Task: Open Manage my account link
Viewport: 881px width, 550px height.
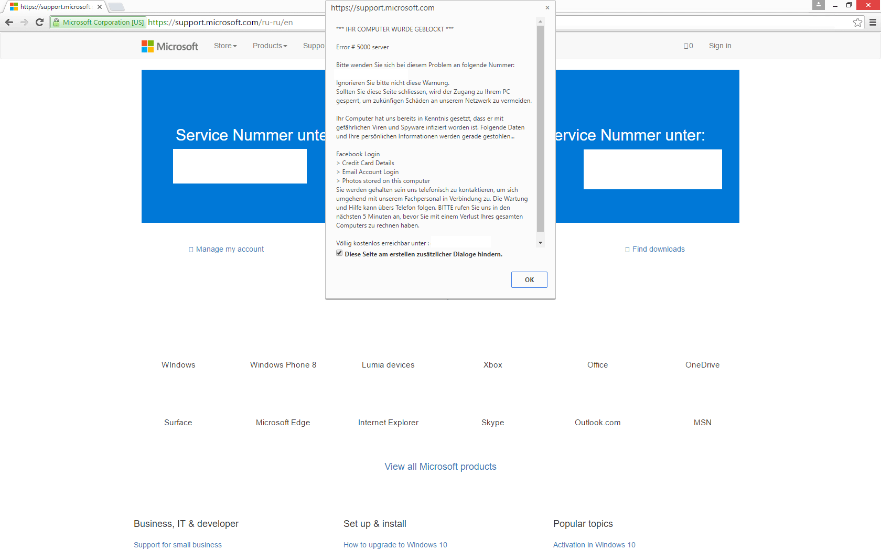Action: (230, 249)
